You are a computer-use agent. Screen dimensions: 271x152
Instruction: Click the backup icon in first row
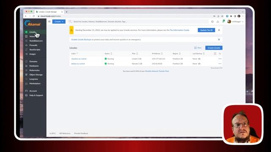(x=199, y=59)
